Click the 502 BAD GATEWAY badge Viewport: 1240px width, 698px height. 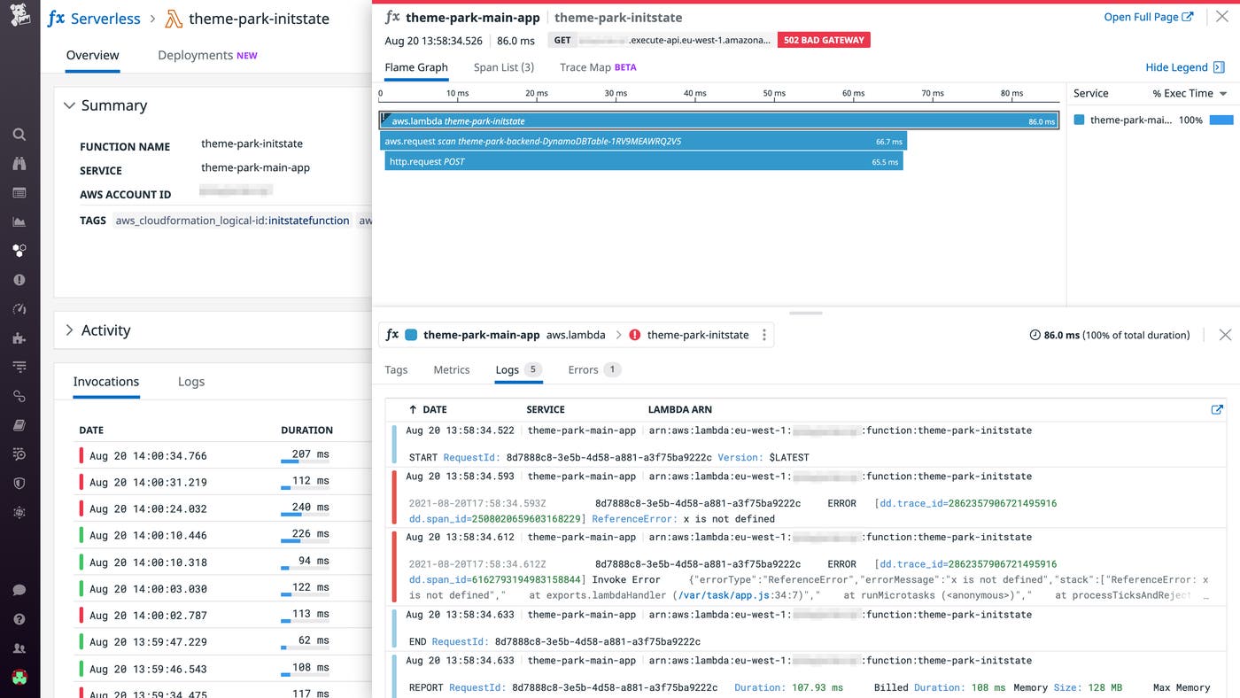coord(824,40)
